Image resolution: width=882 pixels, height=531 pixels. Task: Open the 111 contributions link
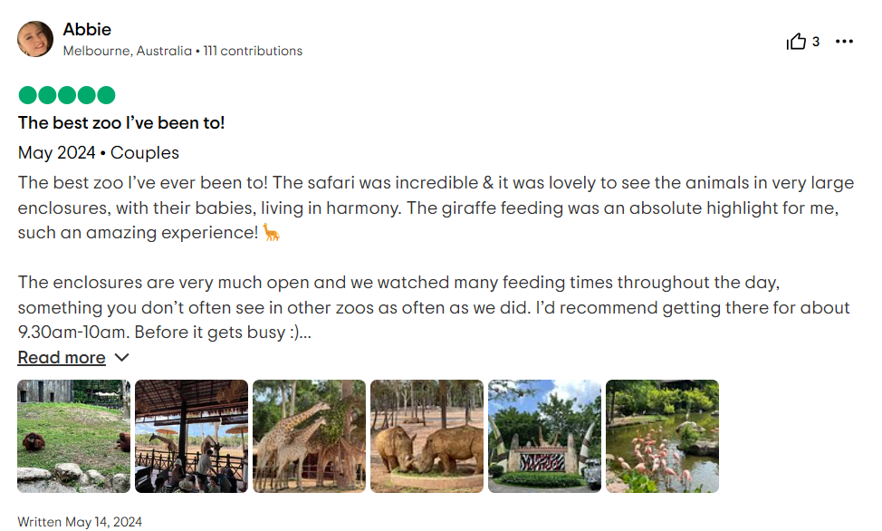tap(253, 51)
